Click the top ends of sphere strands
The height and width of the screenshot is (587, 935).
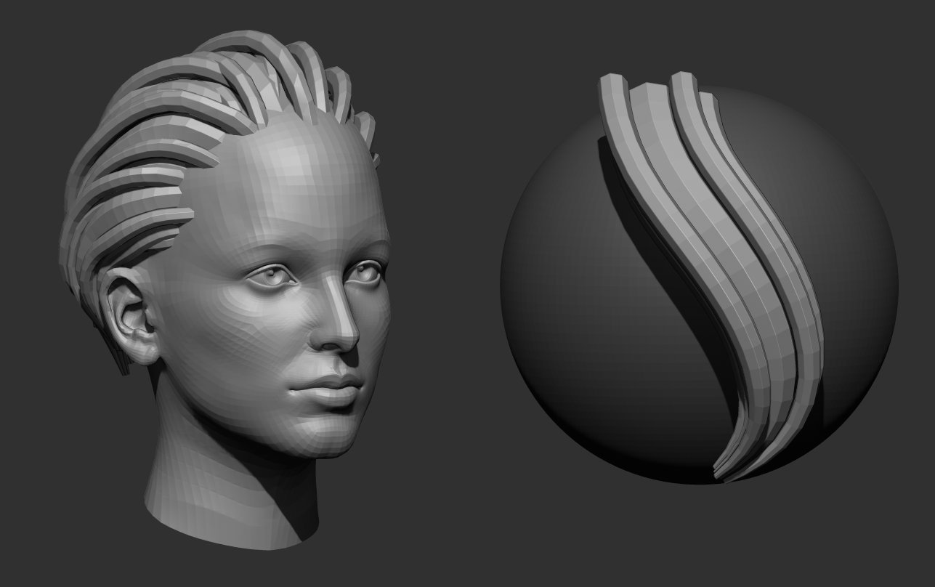pyautogui.click(x=647, y=89)
